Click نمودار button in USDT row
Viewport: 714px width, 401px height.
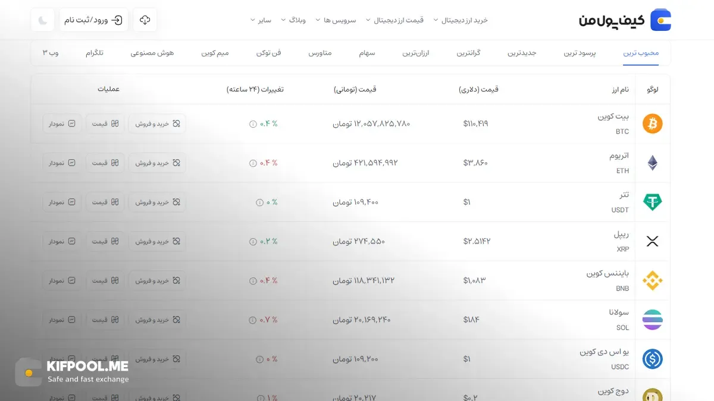point(62,202)
